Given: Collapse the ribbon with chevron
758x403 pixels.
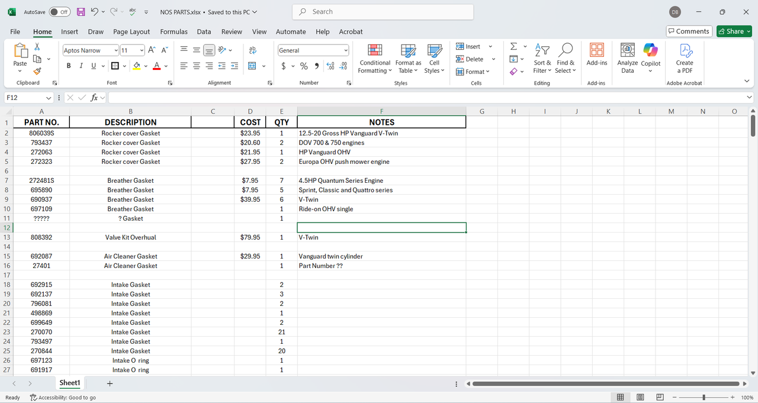Looking at the screenshot, I should click(746, 81).
